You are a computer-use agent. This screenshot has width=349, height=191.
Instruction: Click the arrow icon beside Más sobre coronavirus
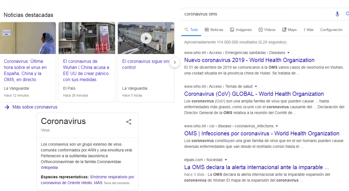(7, 107)
